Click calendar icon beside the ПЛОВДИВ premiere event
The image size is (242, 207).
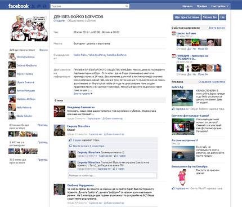[x=174, y=56]
